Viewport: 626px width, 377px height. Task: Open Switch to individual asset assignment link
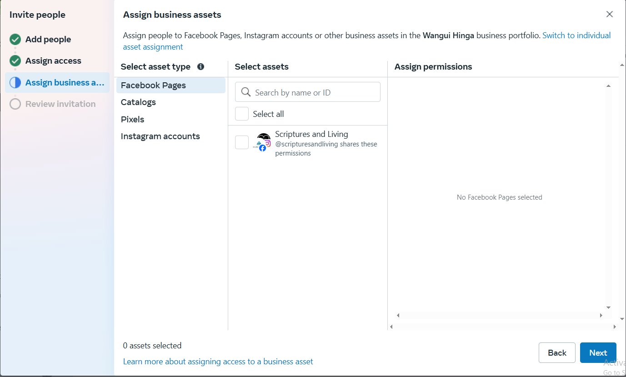tap(367, 41)
